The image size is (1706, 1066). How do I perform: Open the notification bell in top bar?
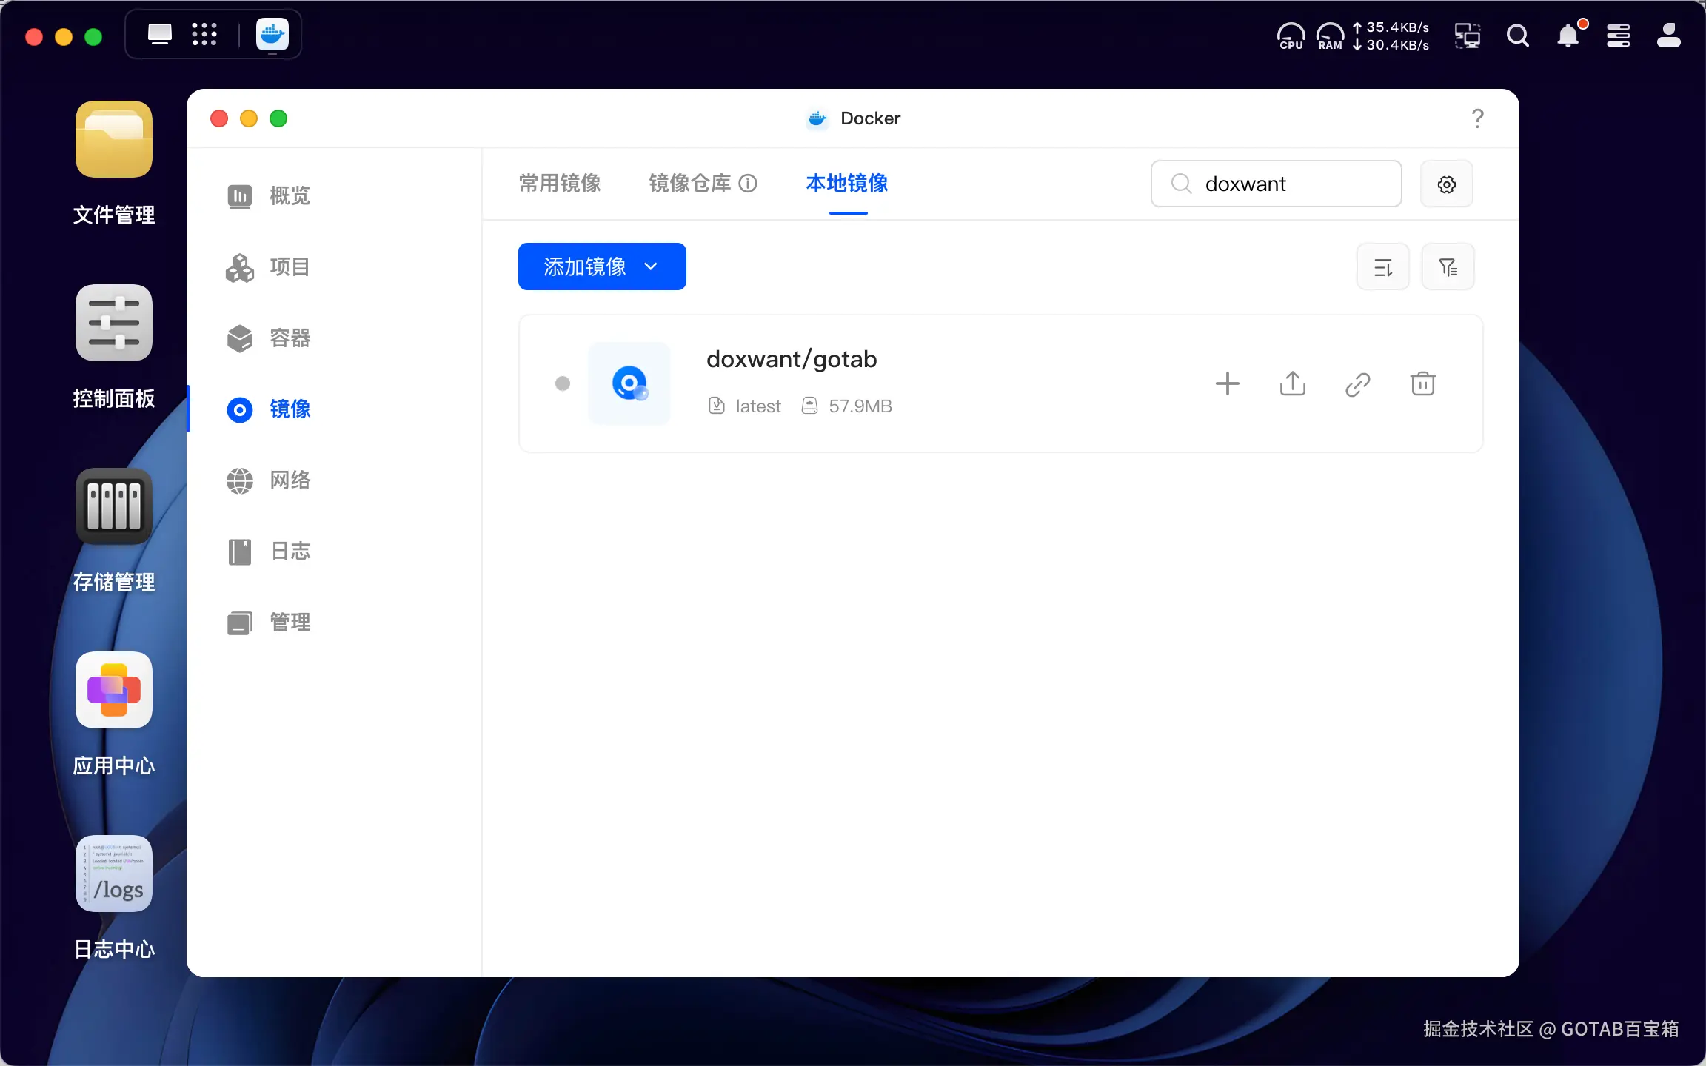click(1568, 36)
